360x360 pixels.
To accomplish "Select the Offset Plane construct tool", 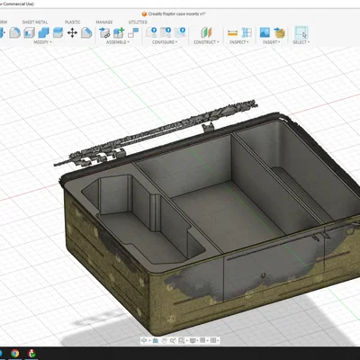I will [206, 32].
